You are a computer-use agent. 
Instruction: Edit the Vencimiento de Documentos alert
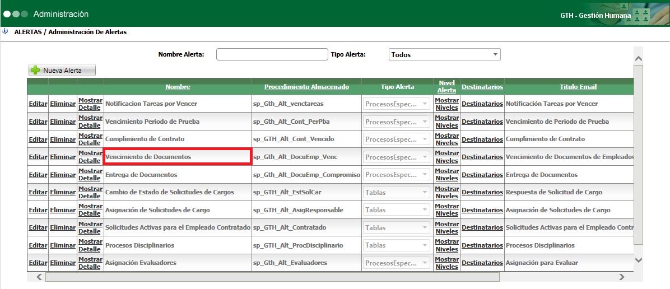pos(38,157)
